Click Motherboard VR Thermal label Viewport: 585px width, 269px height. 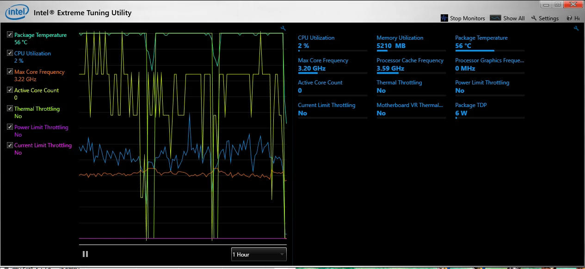pyautogui.click(x=410, y=105)
